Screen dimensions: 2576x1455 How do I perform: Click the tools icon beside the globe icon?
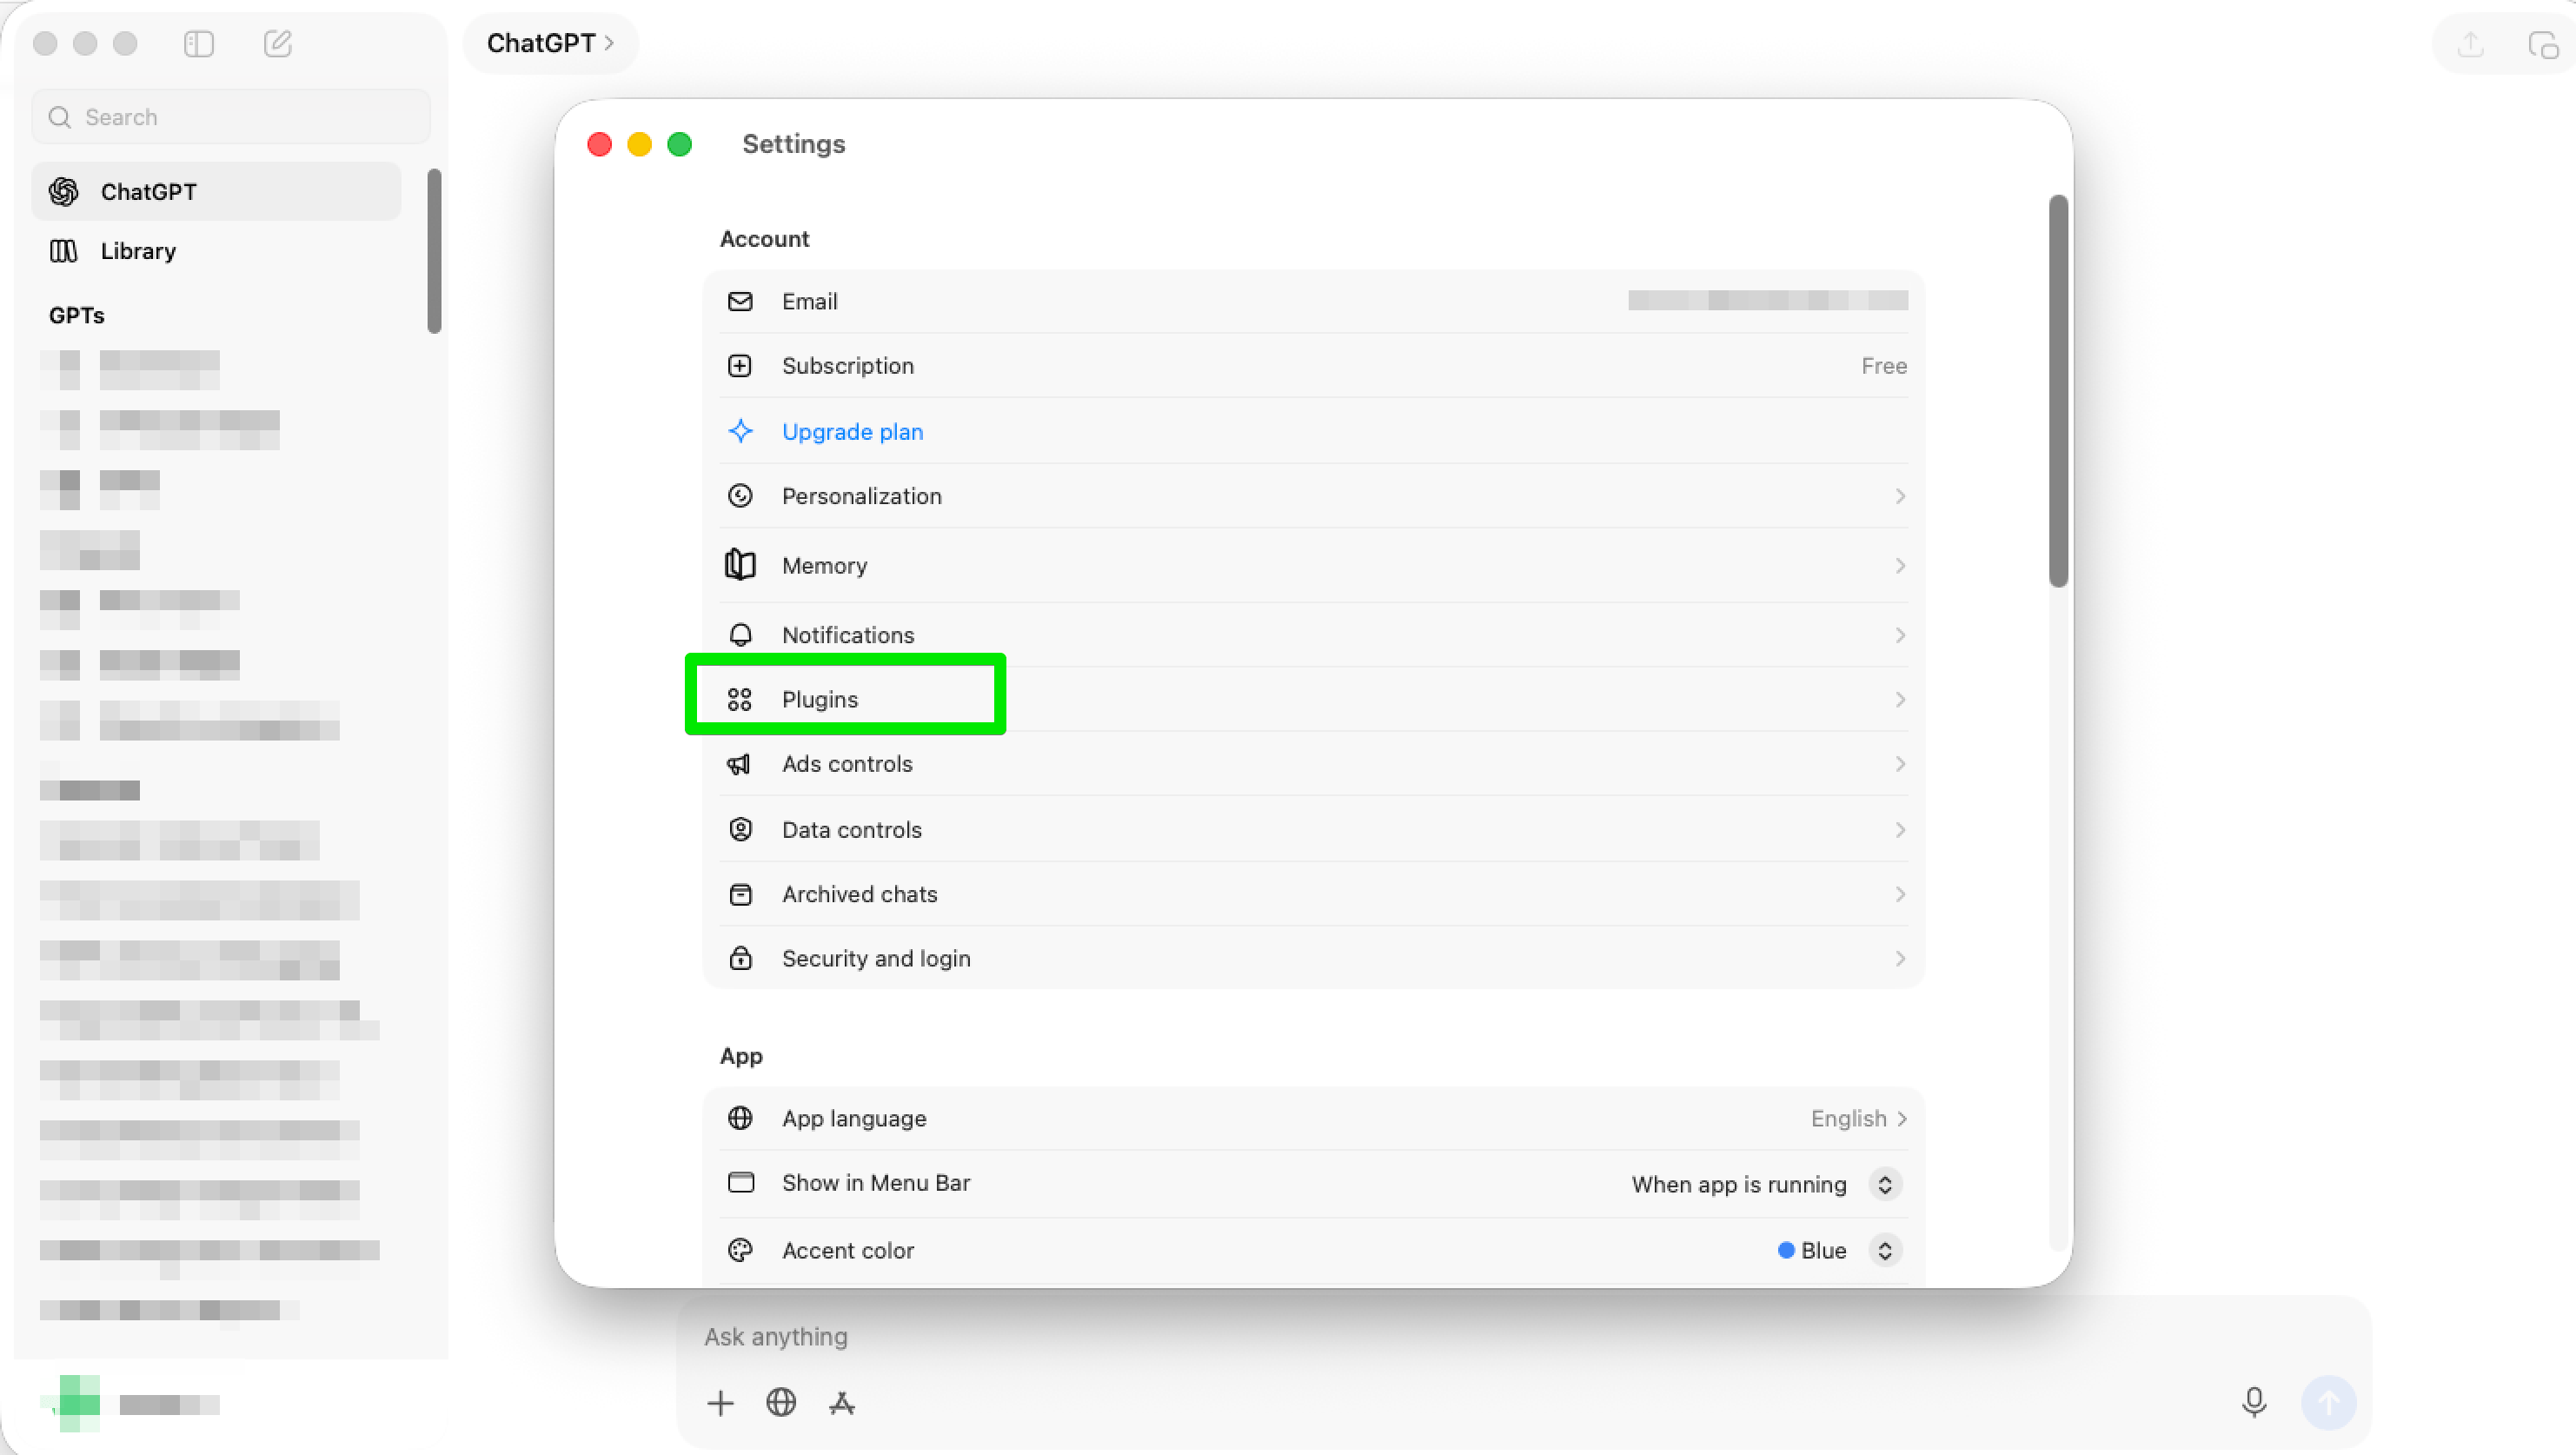(842, 1403)
